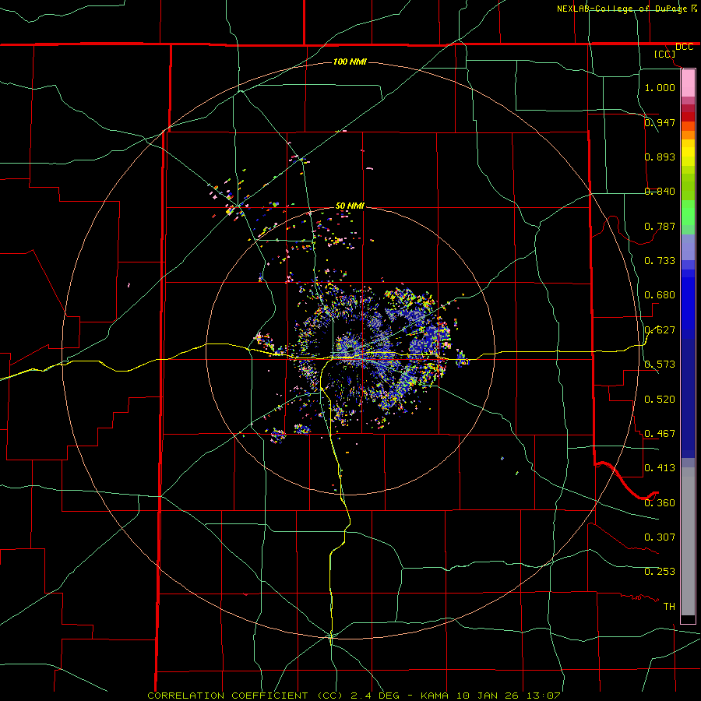Click the 0.520 legend value
The height and width of the screenshot is (701, 701).
[x=660, y=400]
